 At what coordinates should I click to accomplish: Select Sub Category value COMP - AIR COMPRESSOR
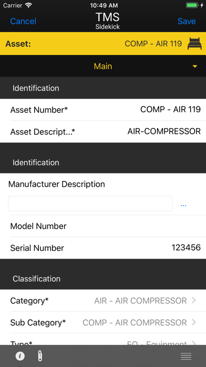pyautogui.click(x=135, y=323)
